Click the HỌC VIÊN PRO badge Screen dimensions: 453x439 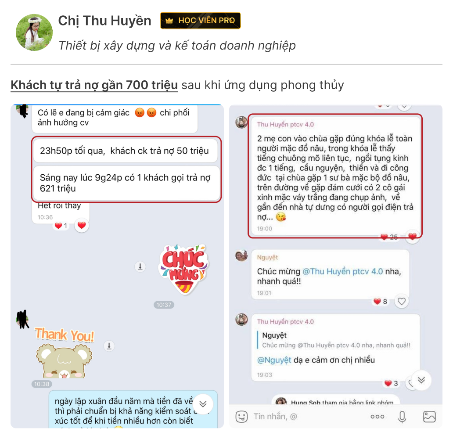201,21
